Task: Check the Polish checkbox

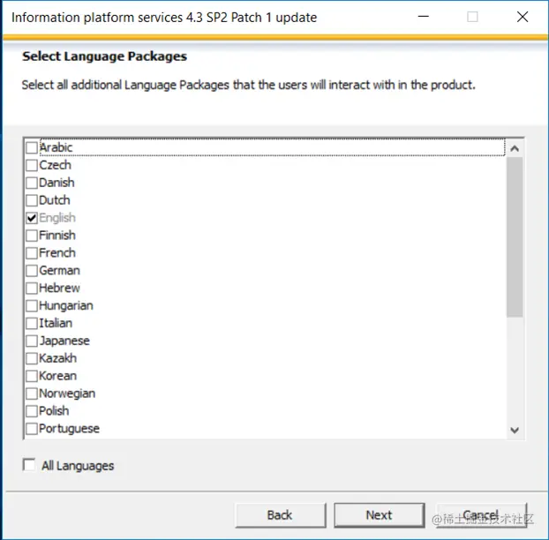Action: 32,411
